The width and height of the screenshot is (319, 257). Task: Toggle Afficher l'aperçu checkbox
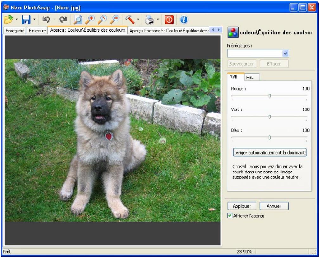coord(229,216)
